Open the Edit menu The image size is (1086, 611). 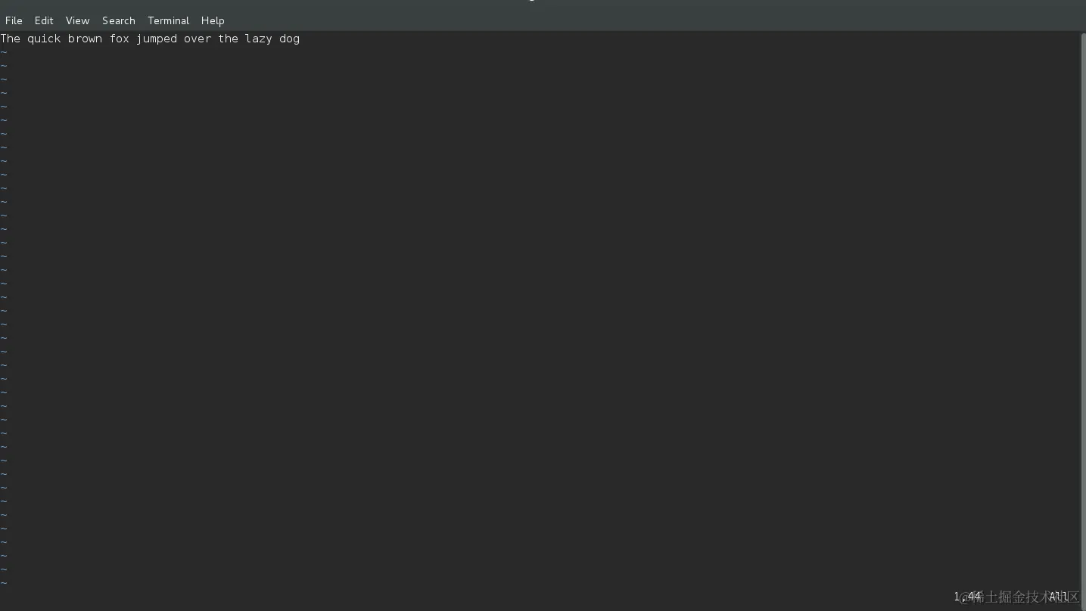click(x=44, y=20)
